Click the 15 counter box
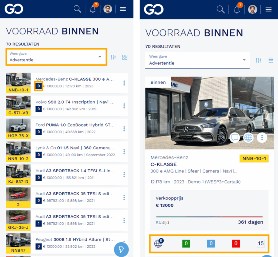 click(261, 243)
